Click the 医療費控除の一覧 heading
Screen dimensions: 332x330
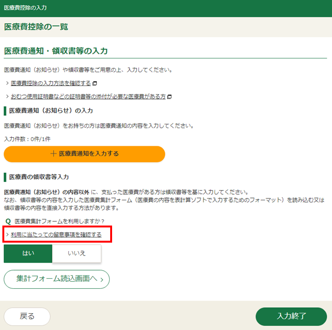[x=36, y=27]
